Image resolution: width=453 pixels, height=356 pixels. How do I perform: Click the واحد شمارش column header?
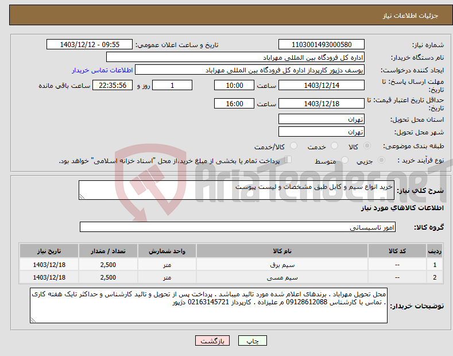click(167, 251)
